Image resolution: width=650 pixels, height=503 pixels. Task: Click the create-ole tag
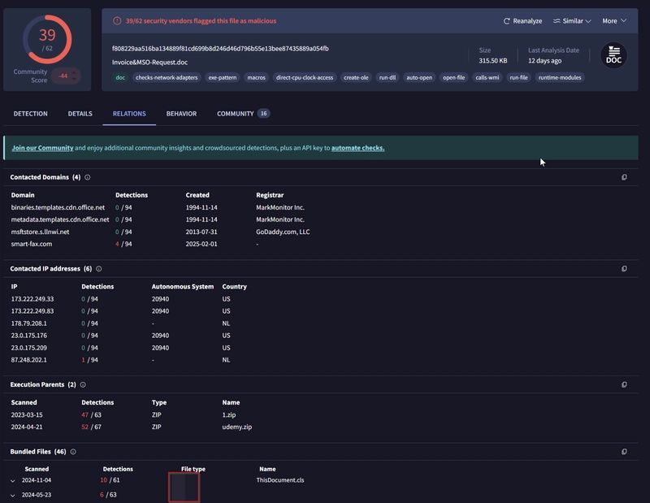(356, 77)
